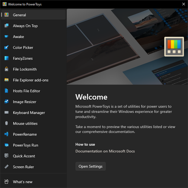Click the Quick Accent icon
This screenshot has width=188, height=188.
[7, 156]
